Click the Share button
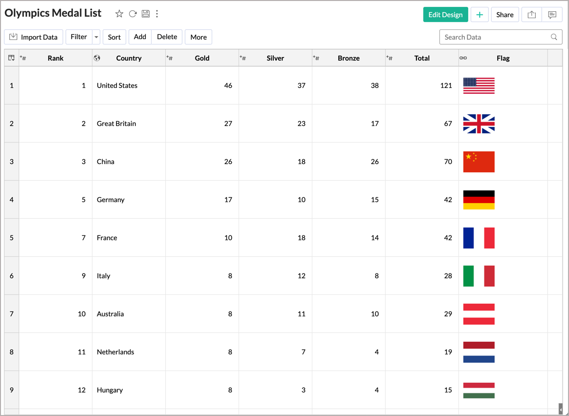Image resolution: width=569 pixels, height=416 pixels. (x=505, y=15)
